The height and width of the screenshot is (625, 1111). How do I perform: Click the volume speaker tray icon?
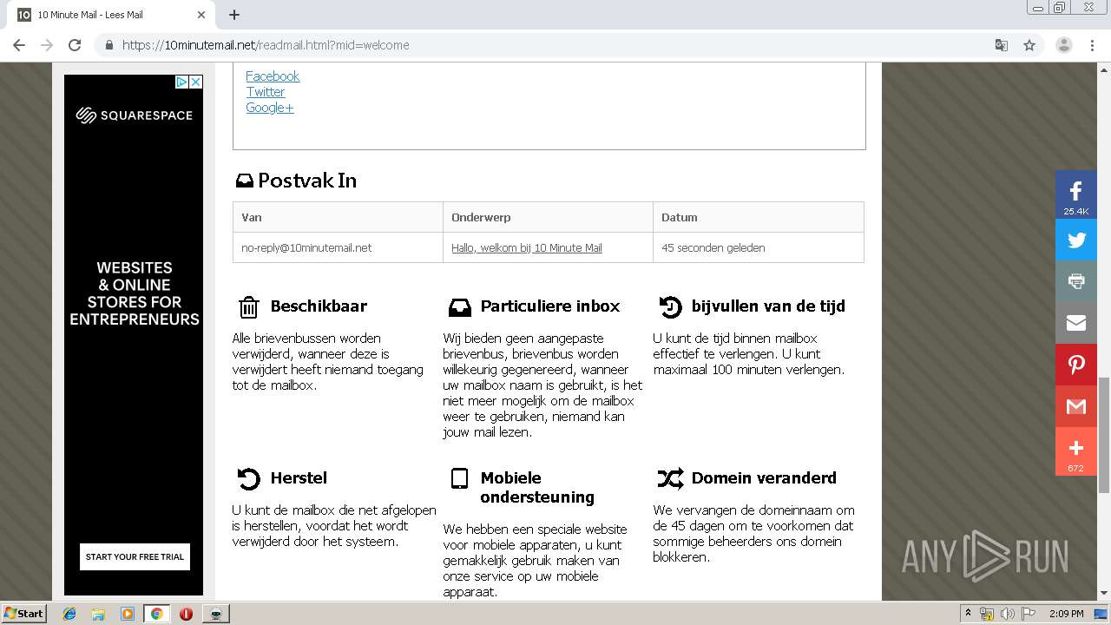pos(1008,614)
